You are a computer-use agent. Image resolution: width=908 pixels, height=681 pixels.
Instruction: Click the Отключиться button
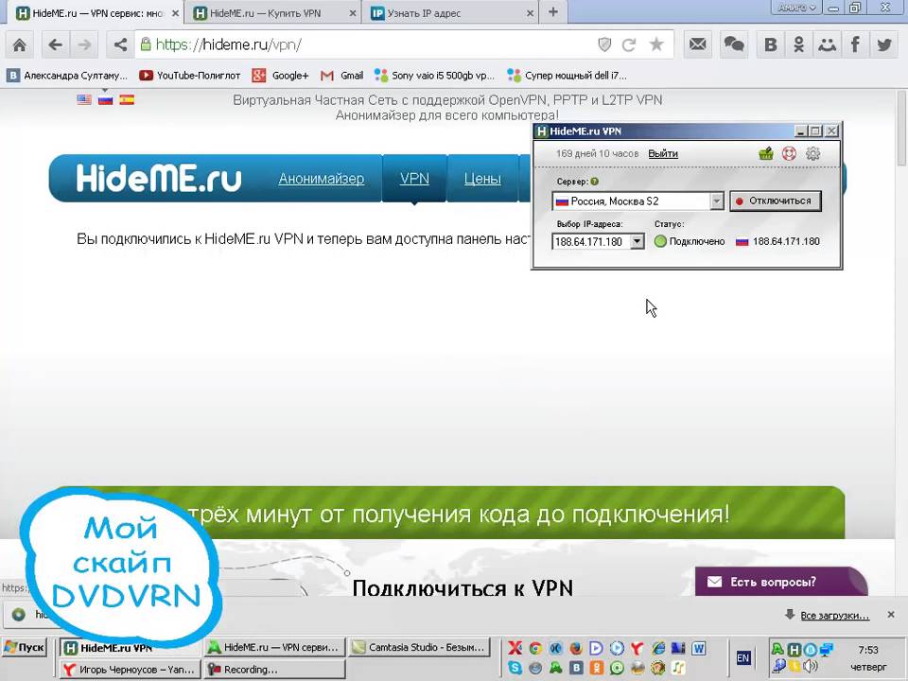click(x=776, y=201)
